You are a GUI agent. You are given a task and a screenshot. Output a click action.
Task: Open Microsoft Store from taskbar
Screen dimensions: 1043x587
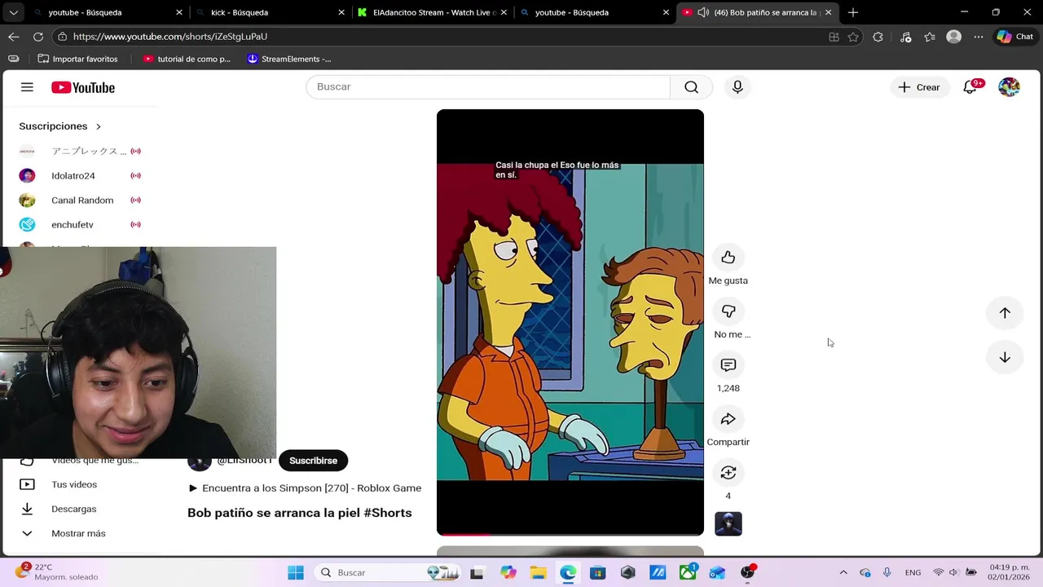[x=598, y=572]
